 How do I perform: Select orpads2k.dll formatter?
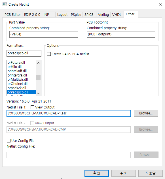[22, 88]
